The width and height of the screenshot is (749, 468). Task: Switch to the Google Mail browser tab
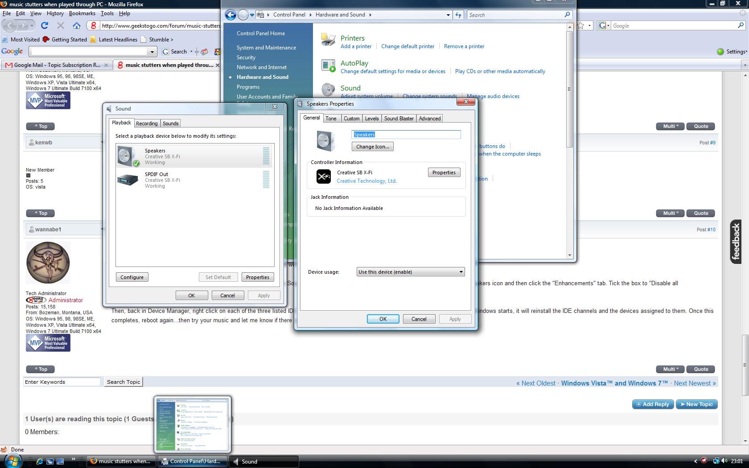click(x=57, y=65)
